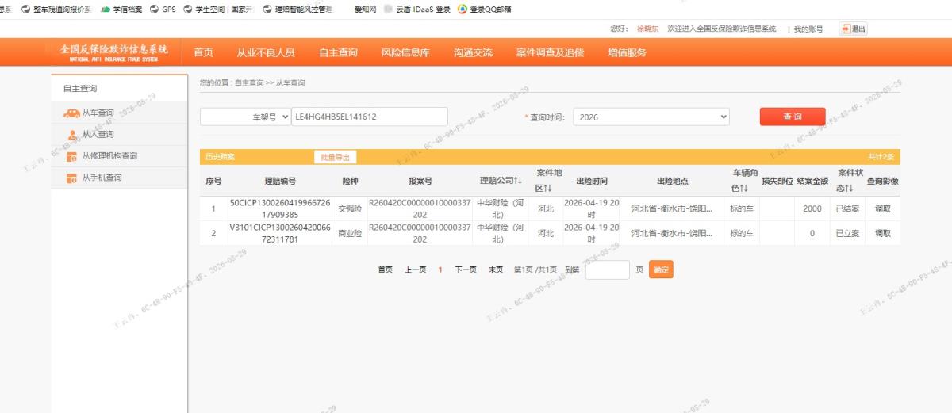Click the 末页 pagination link
The image size is (952, 413).
click(495, 270)
